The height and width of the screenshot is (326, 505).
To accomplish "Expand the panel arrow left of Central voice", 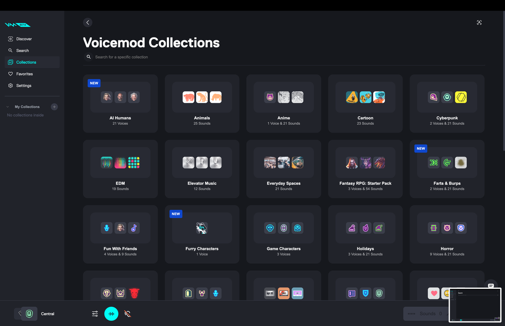I will (x=19, y=313).
